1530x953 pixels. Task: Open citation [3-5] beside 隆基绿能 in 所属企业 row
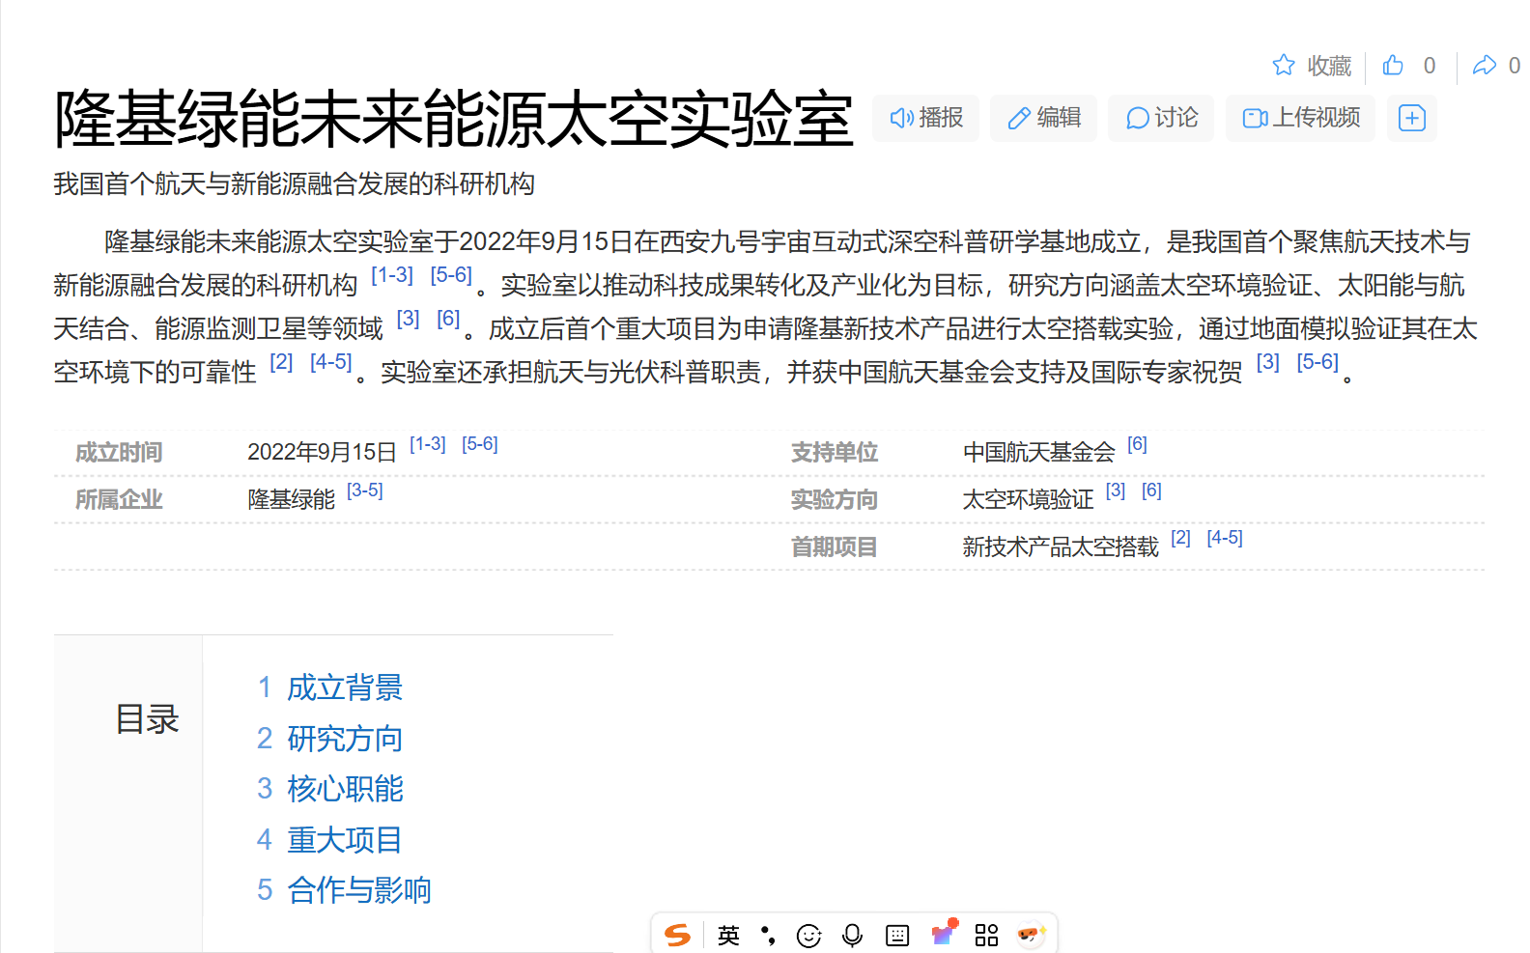click(365, 491)
